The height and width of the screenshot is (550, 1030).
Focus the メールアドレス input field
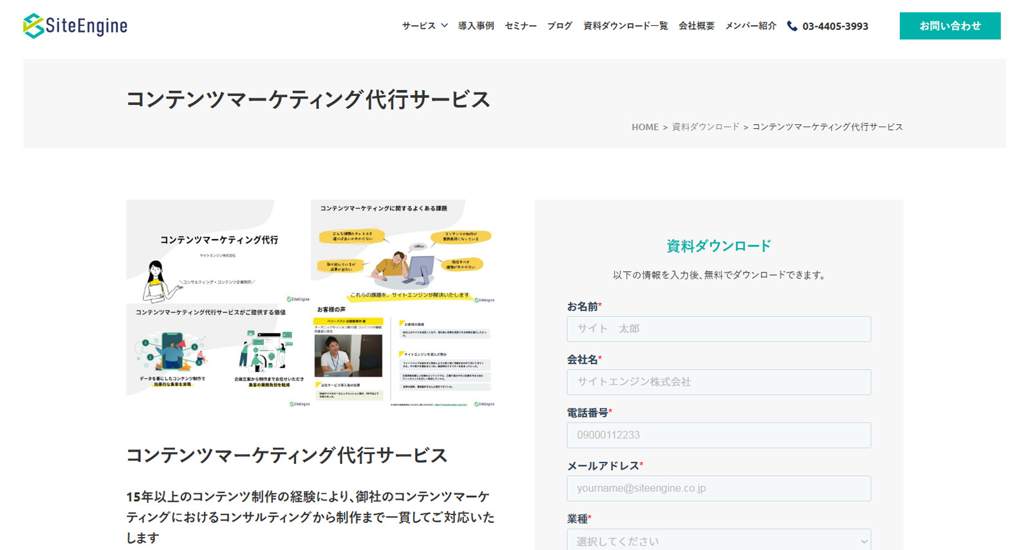click(x=718, y=488)
